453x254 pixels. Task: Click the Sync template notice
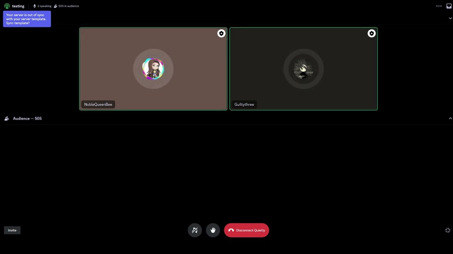point(27,19)
